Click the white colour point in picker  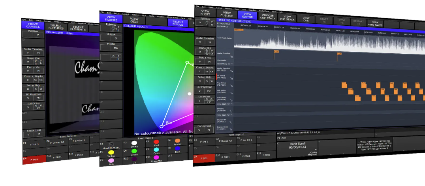pyautogui.click(x=190, y=94)
